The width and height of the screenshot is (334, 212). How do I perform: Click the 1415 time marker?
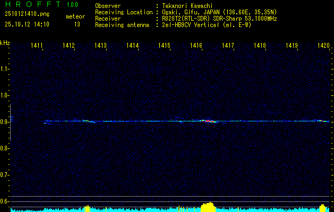point(164,45)
